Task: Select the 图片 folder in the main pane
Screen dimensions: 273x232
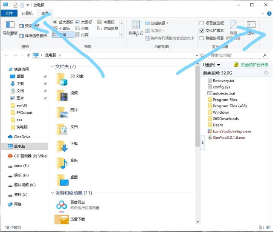Action: (x=67, y=113)
